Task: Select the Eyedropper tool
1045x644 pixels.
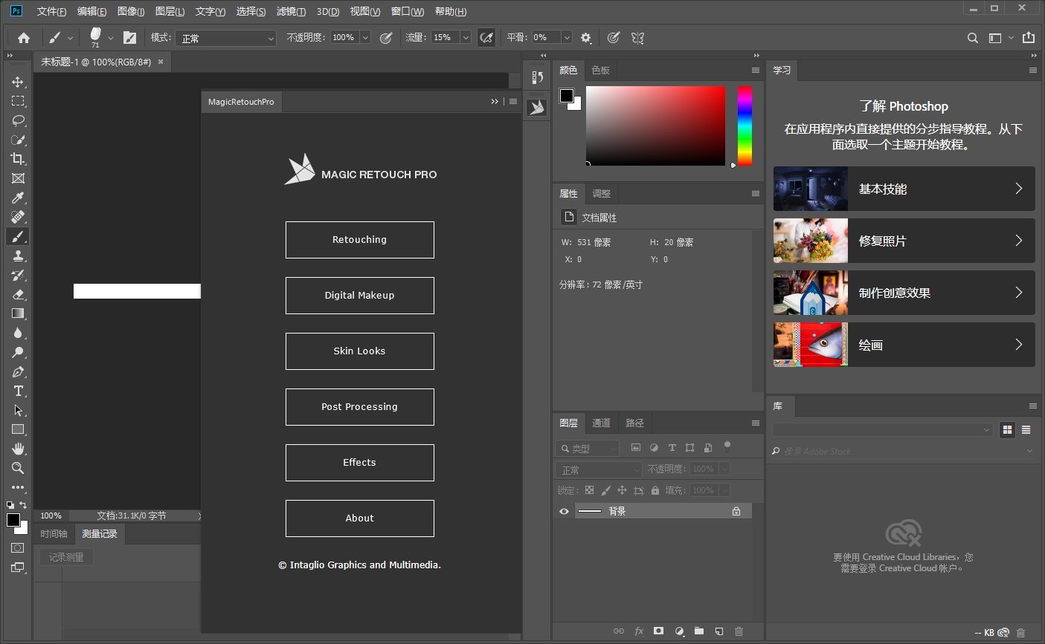Action: (18, 198)
